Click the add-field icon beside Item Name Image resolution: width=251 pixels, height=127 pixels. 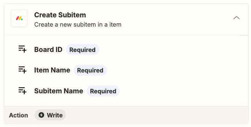(x=23, y=70)
